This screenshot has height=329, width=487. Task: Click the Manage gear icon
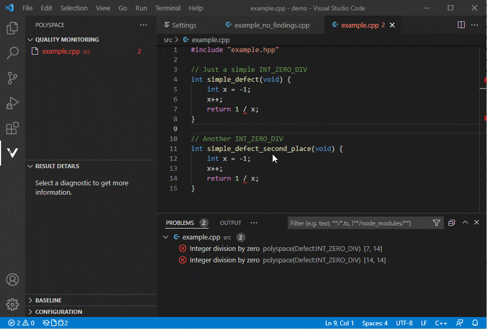[12, 304]
